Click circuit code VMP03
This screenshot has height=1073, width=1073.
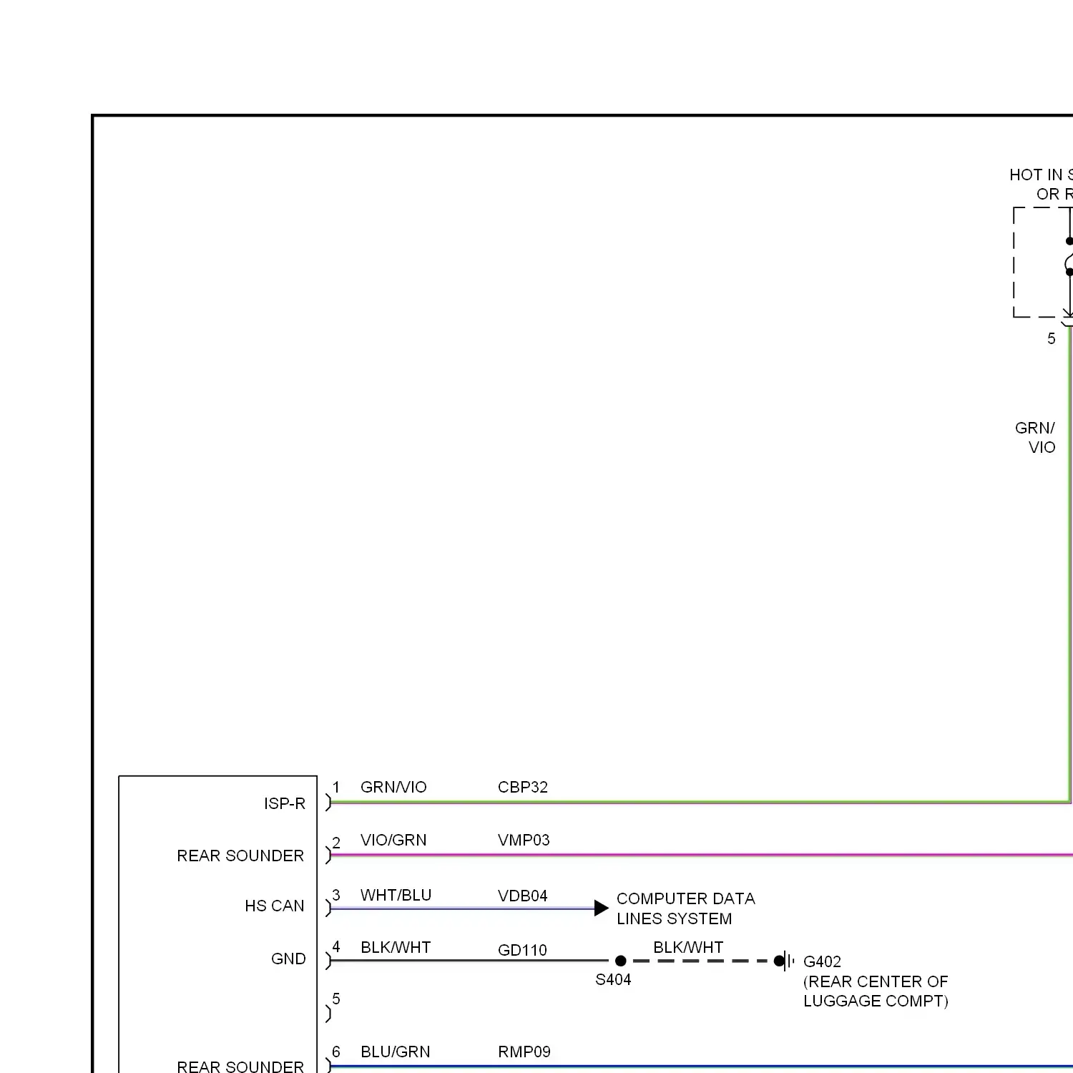click(524, 840)
